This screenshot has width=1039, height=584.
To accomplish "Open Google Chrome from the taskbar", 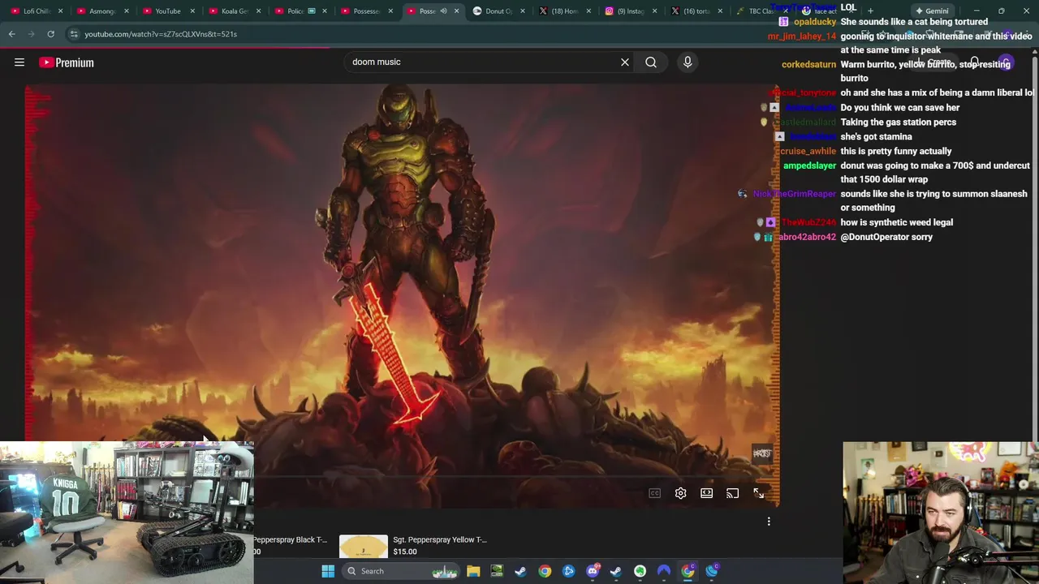I will (545, 571).
